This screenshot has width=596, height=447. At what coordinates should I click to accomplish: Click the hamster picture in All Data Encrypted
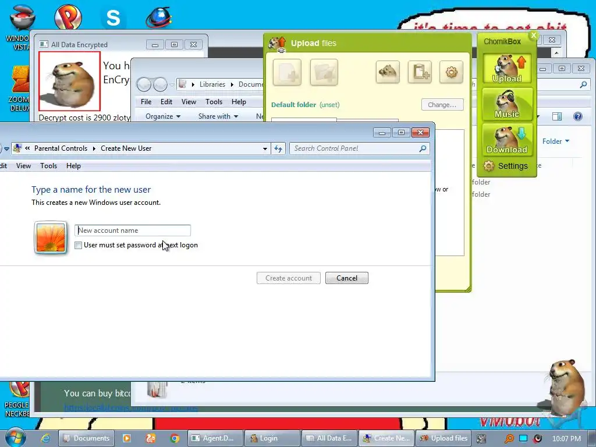[70, 81]
